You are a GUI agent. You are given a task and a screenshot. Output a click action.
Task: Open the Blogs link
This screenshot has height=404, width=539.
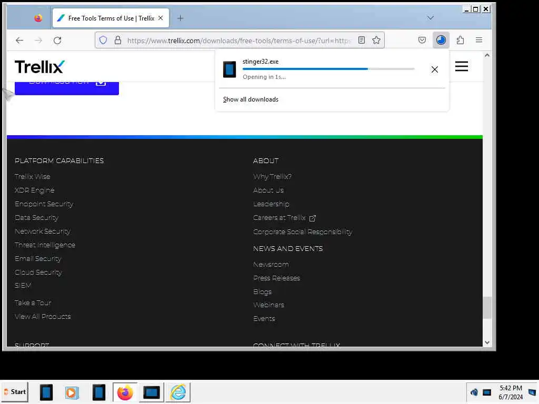[x=262, y=291]
